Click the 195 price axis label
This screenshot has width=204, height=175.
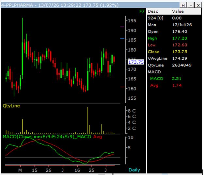[132, 21]
